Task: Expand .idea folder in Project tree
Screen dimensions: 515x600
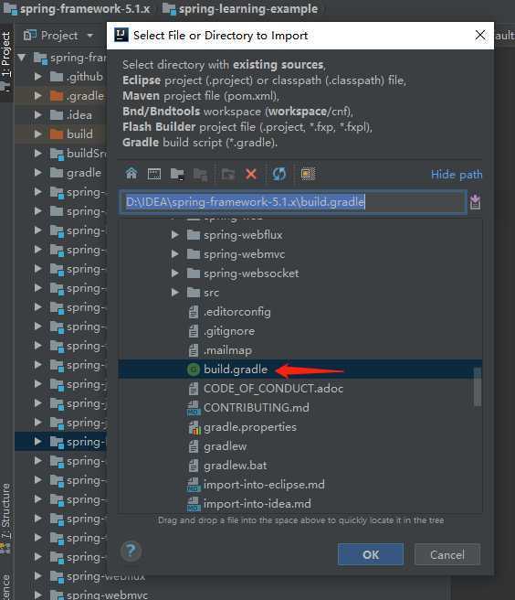Action: click(x=37, y=115)
